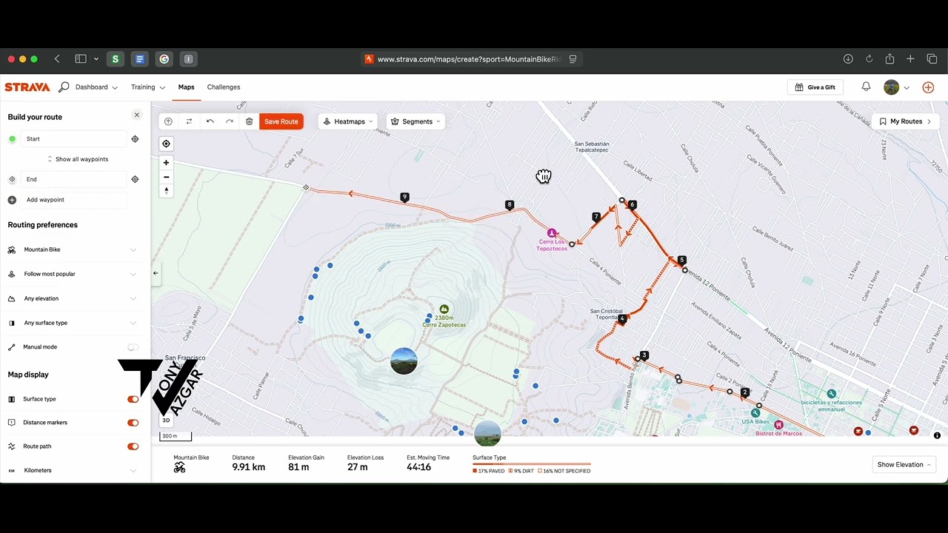Open the Segments dropdown
Image resolution: width=948 pixels, height=533 pixels.
(x=415, y=121)
